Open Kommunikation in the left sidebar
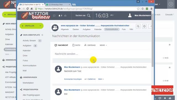Image resolution: width=177 pixels, height=100 pixels. [x=30, y=66]
